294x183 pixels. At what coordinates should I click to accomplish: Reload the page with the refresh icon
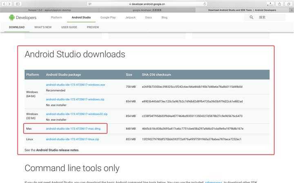coord(205,4)
